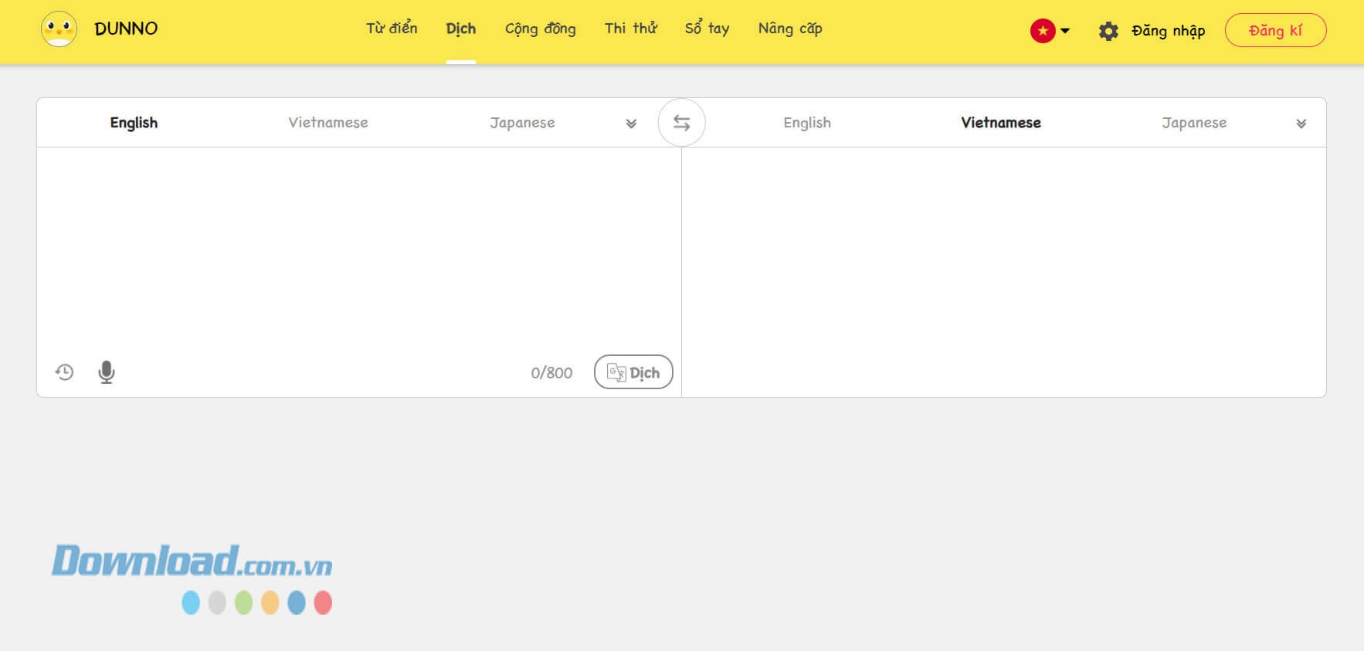The height and width of the screenshot is (651, 1364).
Task: Choose English as the target language
Action: tap(806, 123)
